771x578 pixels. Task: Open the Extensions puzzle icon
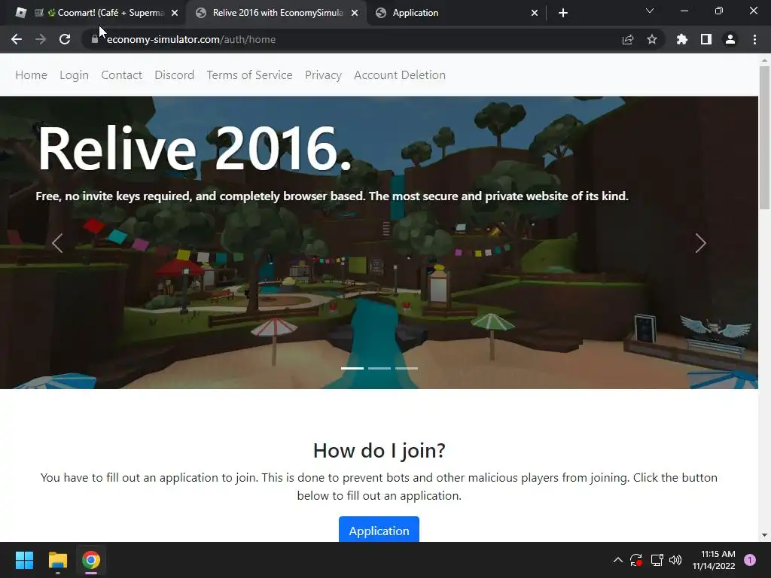[681, 39]
